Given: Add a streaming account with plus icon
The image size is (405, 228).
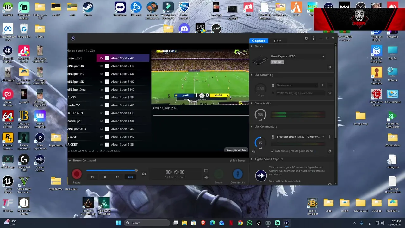Looking at the screenshot, I should coord(323,85).
